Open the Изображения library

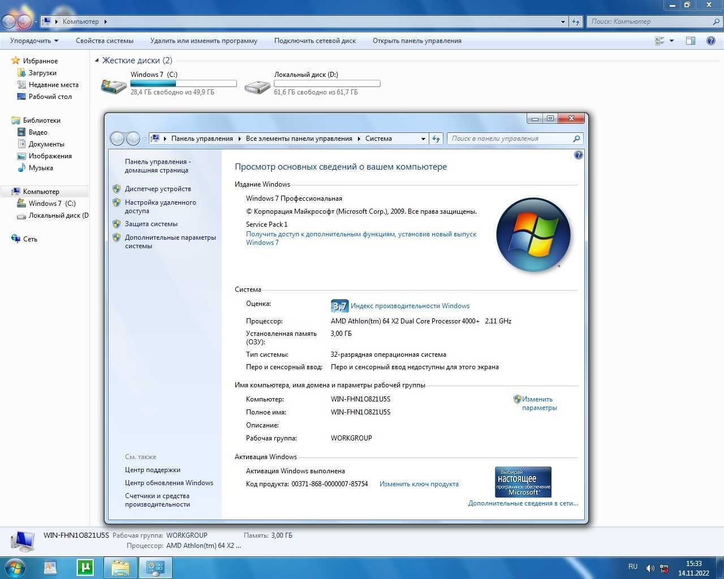50,155
